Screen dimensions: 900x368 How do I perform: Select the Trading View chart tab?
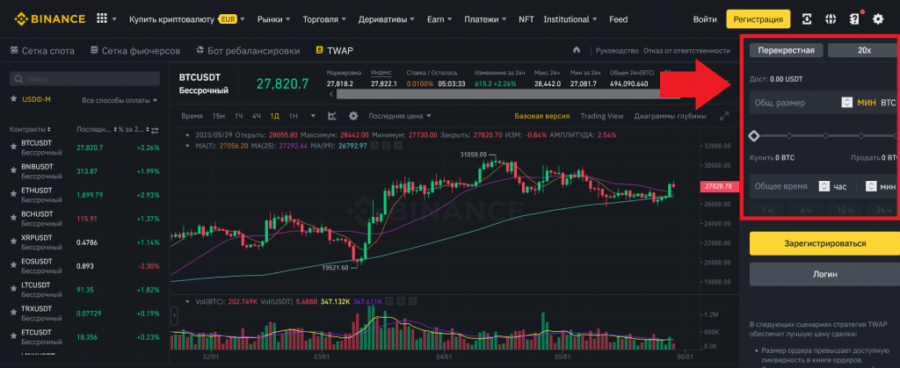click(602, 116)
